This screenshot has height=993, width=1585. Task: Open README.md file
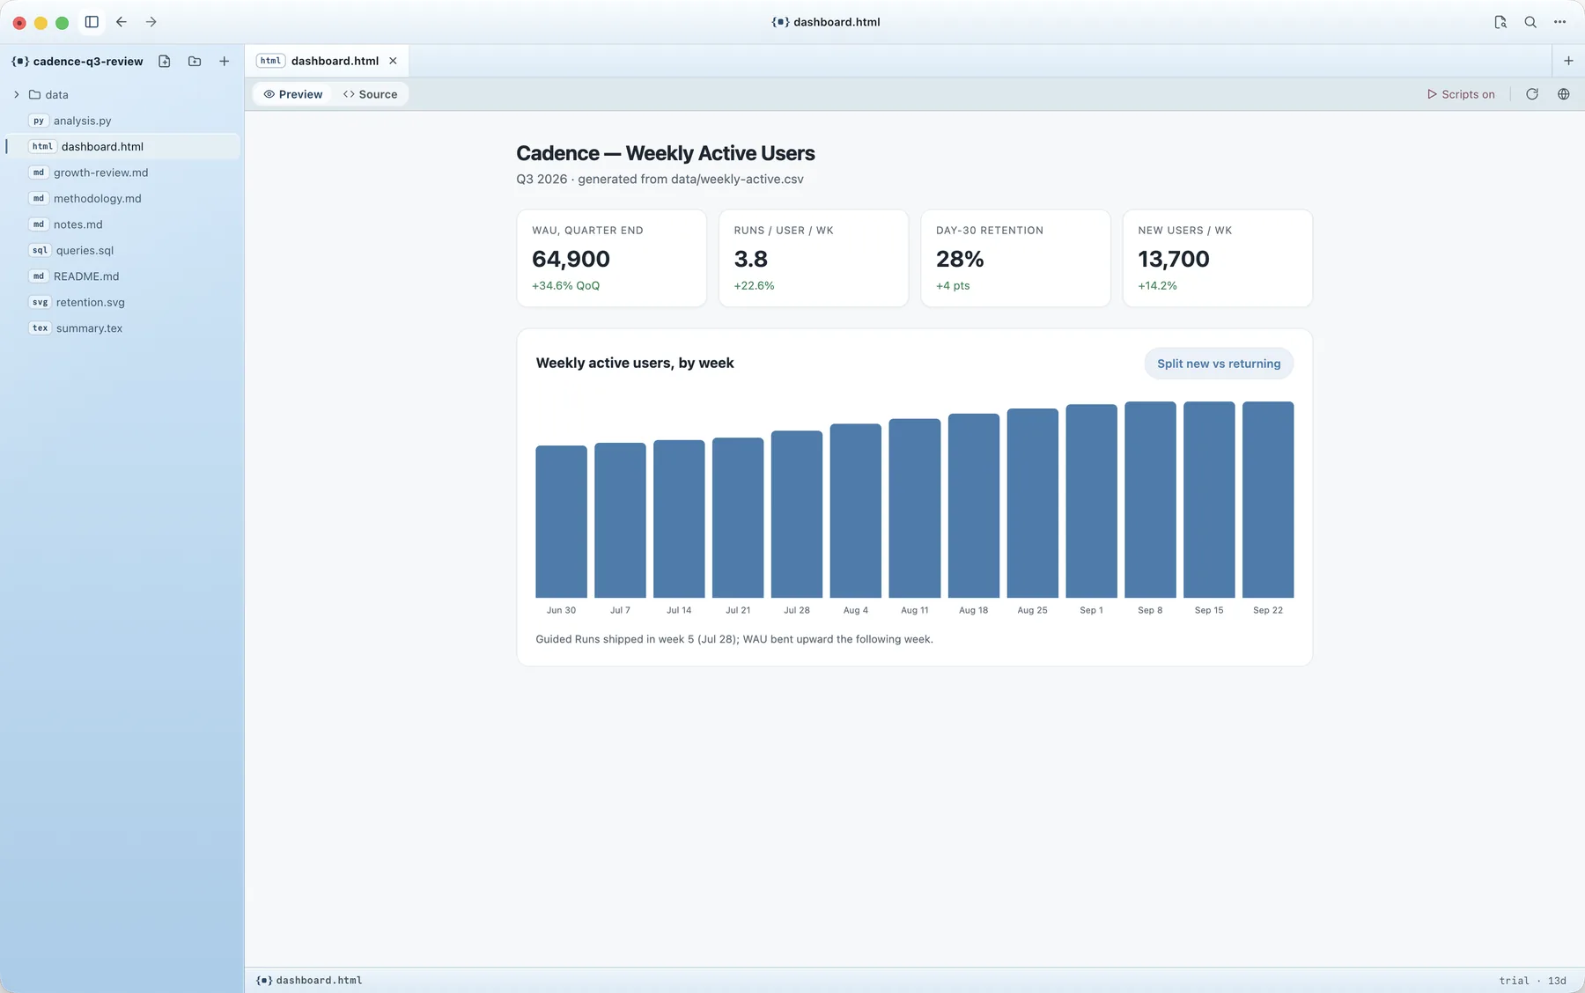pyautogui.click(x=123, y=276)
